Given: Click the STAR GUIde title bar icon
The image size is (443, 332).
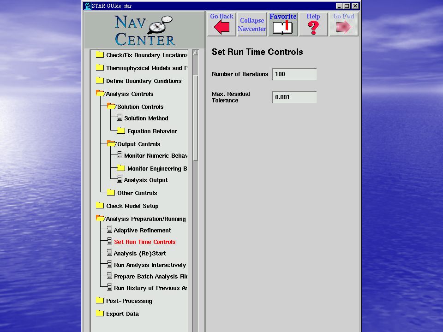Looking at the screenshot, I should click(x=88, y=6).
